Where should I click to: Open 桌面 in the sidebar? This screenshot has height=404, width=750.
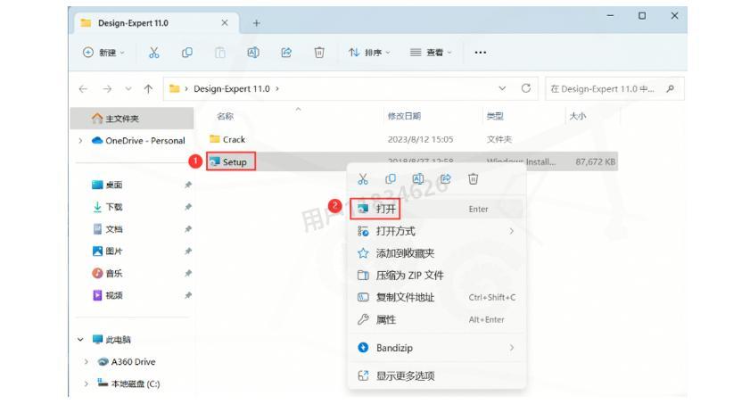click(107, 185)
